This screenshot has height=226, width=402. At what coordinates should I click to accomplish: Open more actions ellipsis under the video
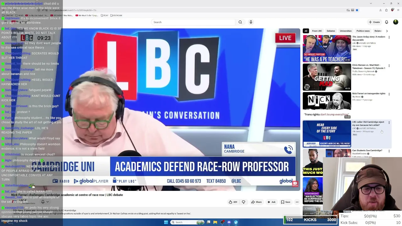click(297, 202)
